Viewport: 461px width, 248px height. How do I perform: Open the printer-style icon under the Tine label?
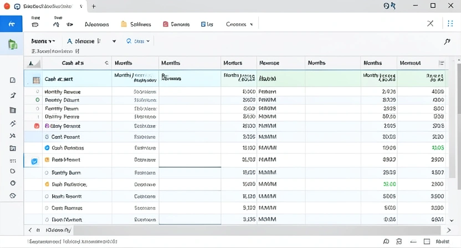point(35,25)
